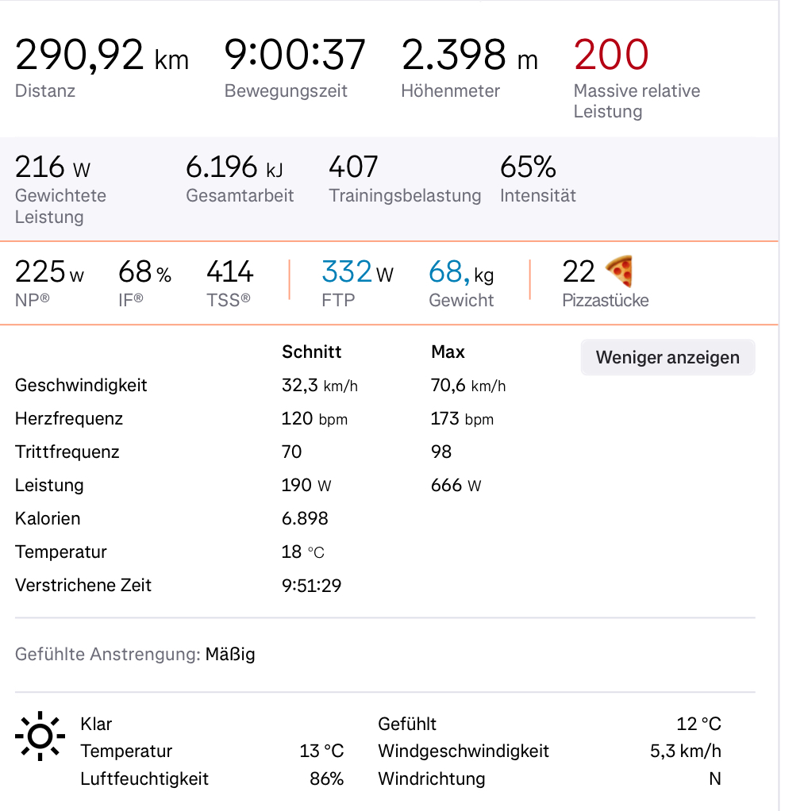Click the Schnitt column header

pyautogui.click(x=312, y=352)
